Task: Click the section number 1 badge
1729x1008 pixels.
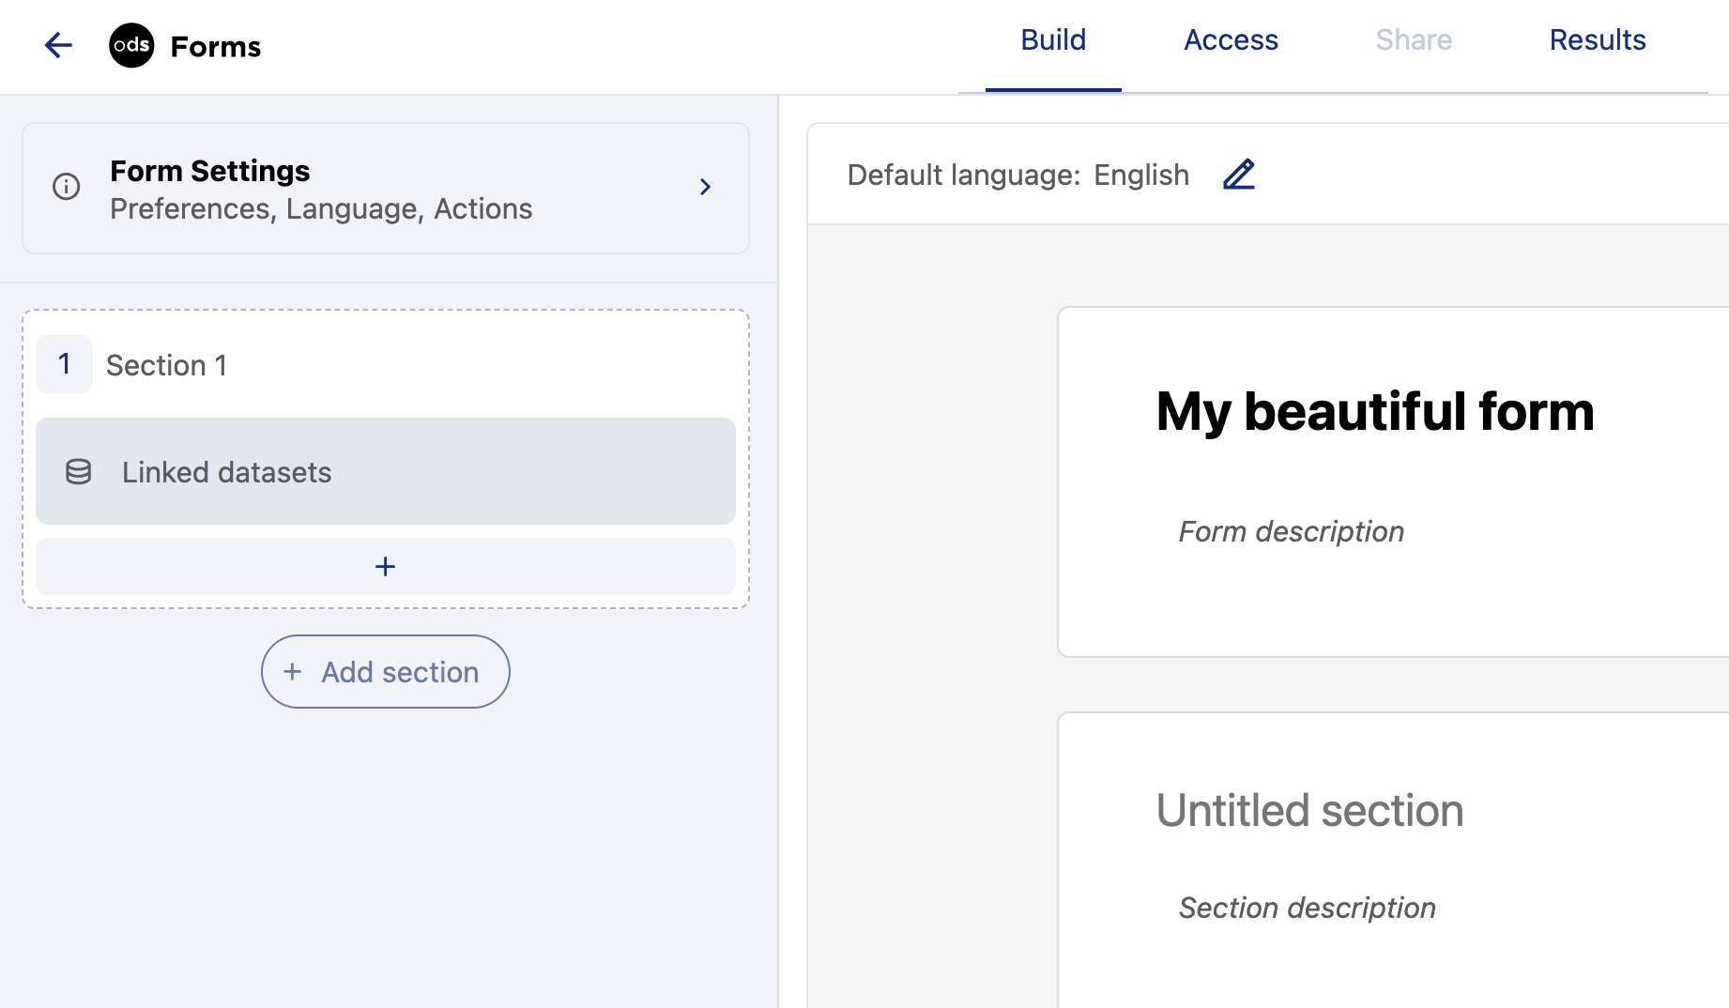Action: 64,364
